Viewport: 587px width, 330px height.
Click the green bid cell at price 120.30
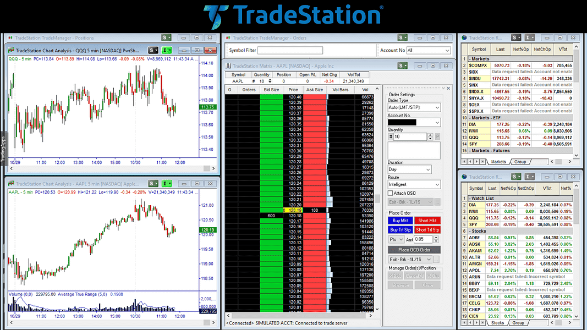[x=271, y=151]
